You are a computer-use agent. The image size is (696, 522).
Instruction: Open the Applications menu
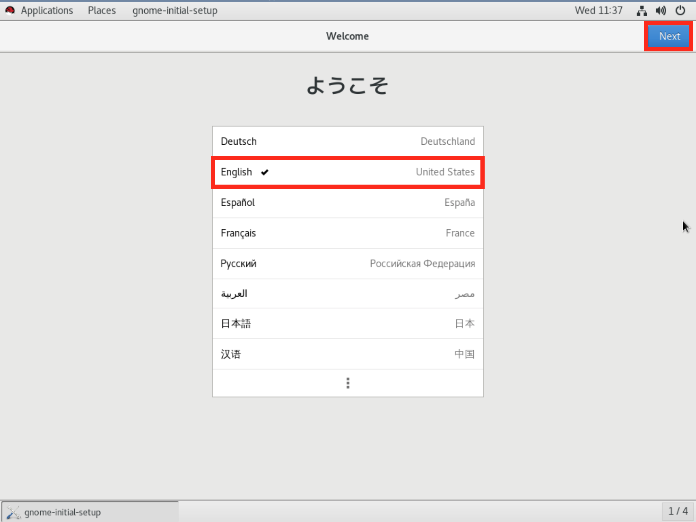pos(47,11)
